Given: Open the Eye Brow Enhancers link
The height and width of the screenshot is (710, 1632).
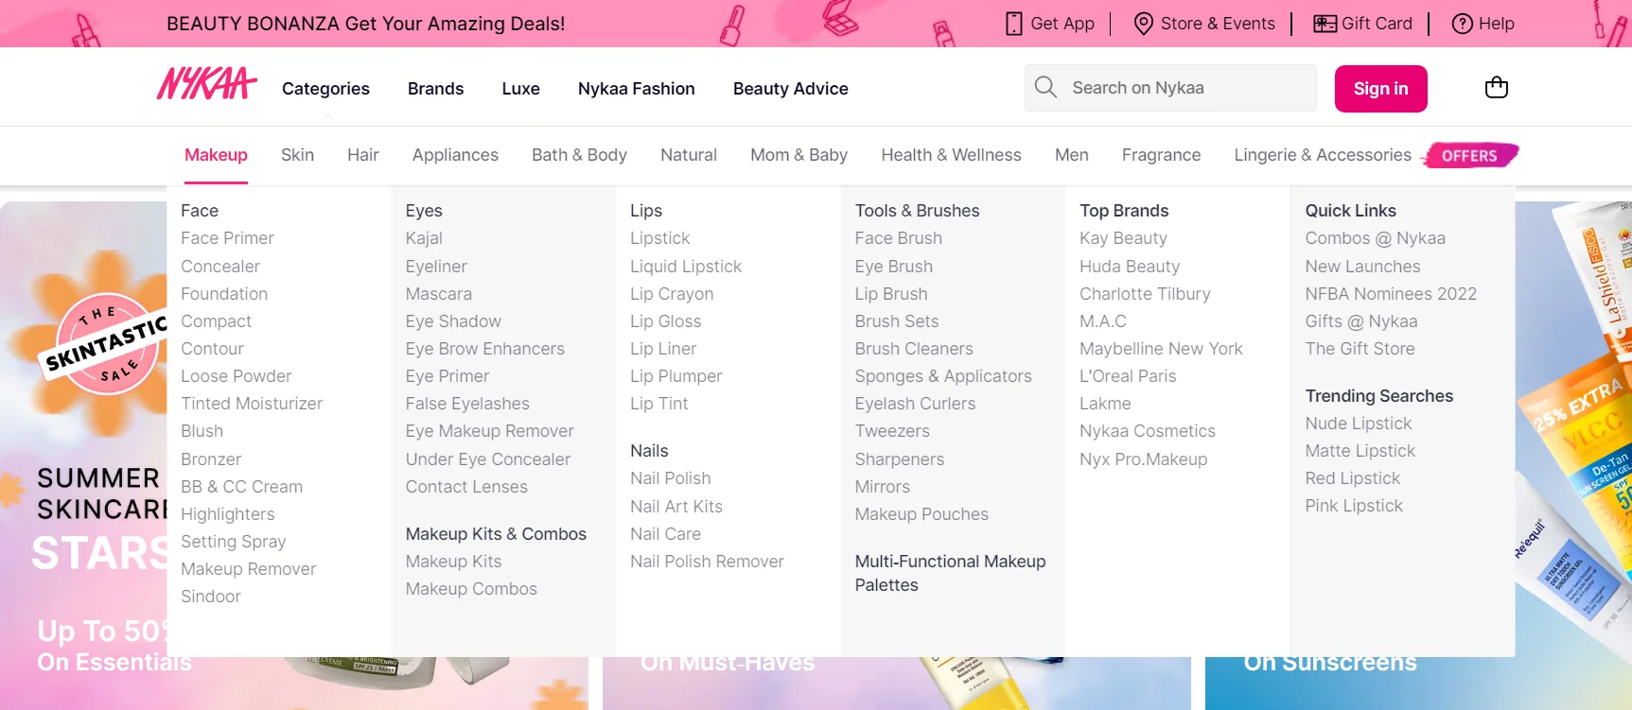Looking at the screenshot, I should click(485, 349).
